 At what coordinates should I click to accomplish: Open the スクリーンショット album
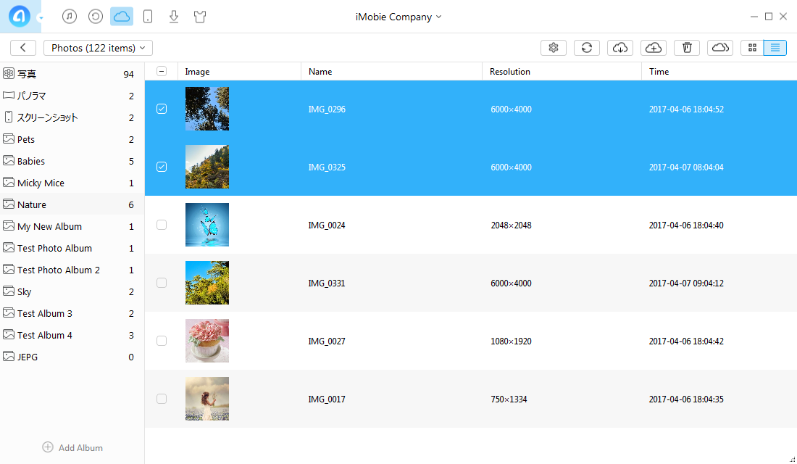point(72,117)
